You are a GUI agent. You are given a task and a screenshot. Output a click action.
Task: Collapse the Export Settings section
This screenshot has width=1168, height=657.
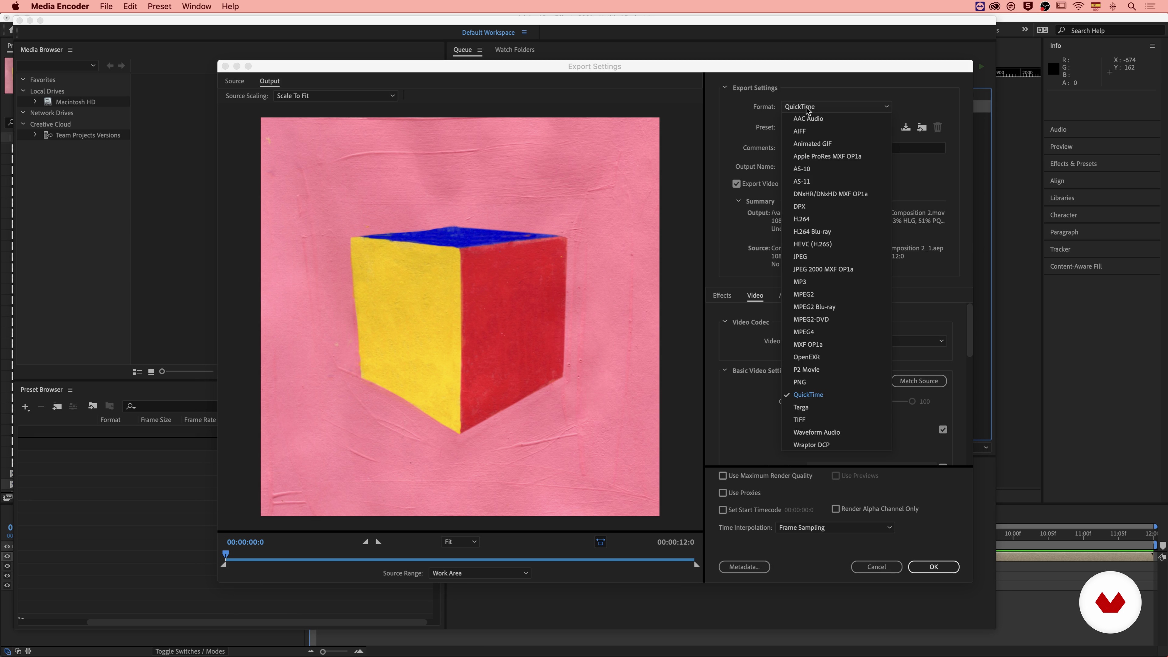pyautogui.click(x=725, y=88)
